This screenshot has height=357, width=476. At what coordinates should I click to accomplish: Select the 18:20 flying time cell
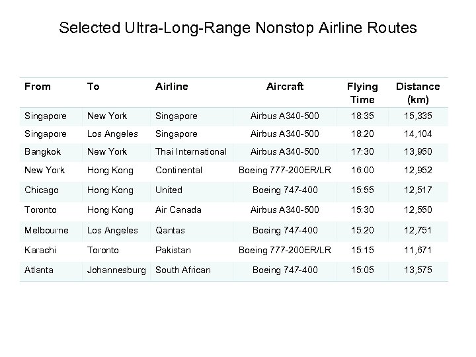pyautogui.click(x=362, y=133)
